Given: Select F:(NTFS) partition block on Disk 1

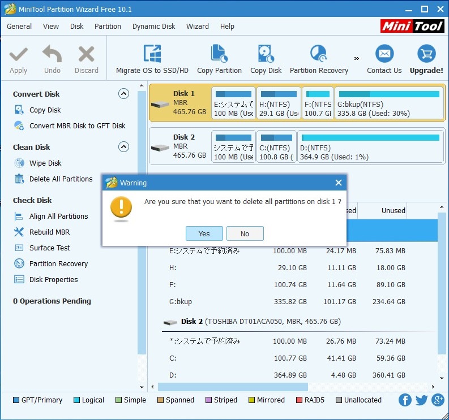Looking at the screenshot, I should 318,103.
